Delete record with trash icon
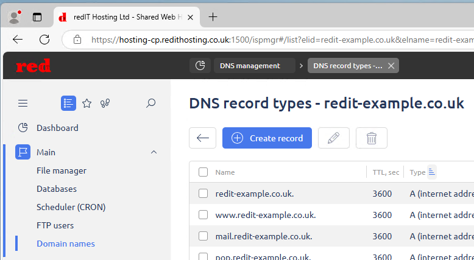Screen dimensions: 474x260 (372, 138)
